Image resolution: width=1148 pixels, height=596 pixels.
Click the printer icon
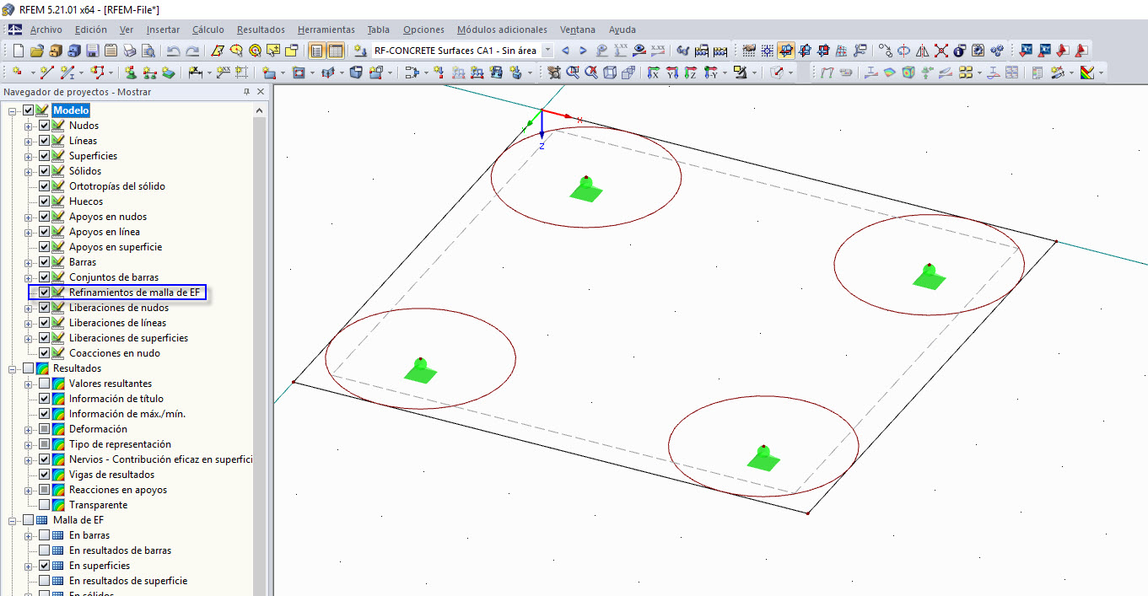pyautogui.click(x=129, y=51)
